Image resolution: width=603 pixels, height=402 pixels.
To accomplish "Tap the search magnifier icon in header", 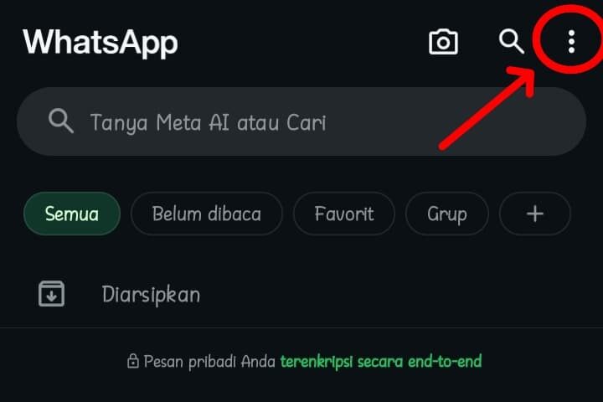I will [x=511, y=41].
